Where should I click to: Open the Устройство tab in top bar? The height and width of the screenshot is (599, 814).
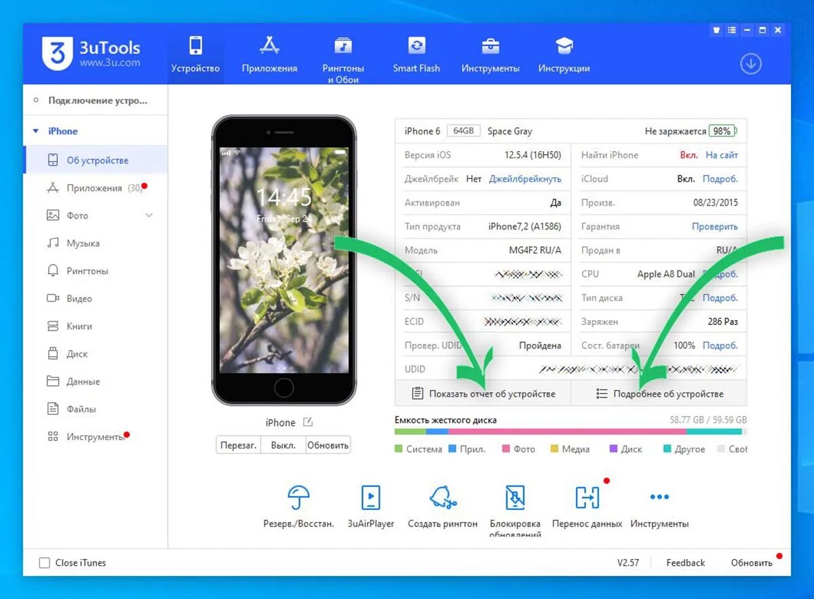point(195,54)
